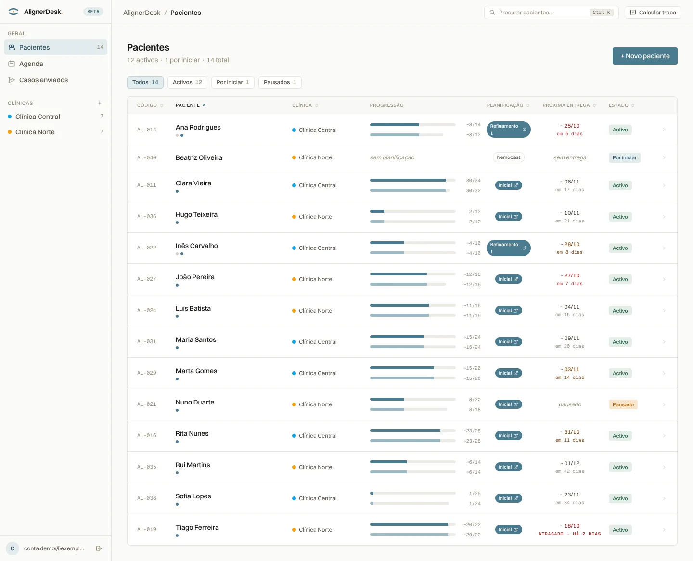The height and width of the screenshot is (561, 693).
Task: Click the AlignerDesk breadcrumb link
Action: [x=142, y=13]
